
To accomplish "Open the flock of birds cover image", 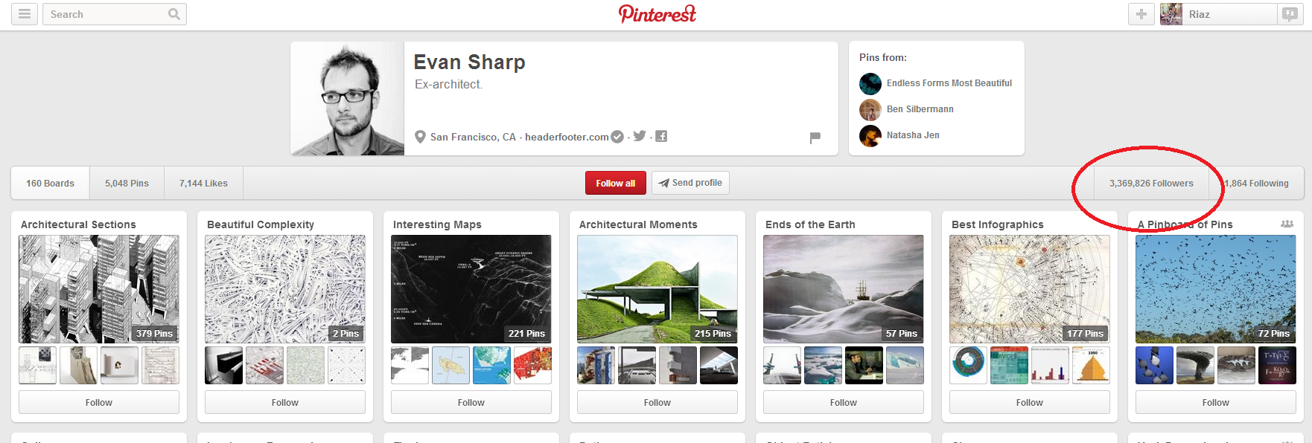I will point(1216,289).
